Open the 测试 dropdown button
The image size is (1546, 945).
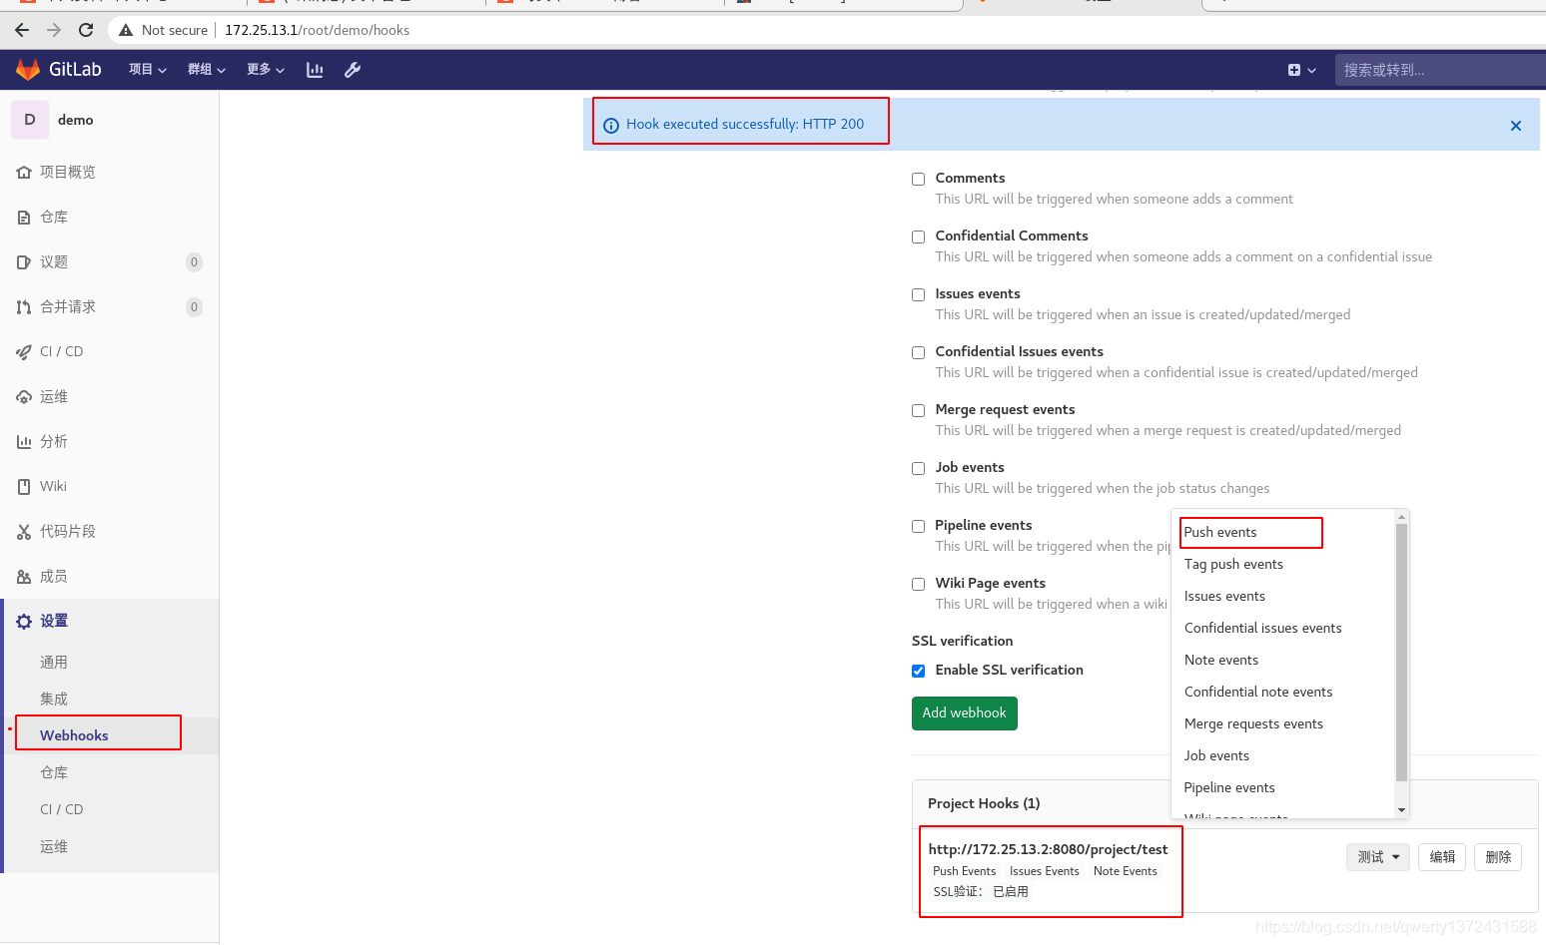(x=1378, y=857)
